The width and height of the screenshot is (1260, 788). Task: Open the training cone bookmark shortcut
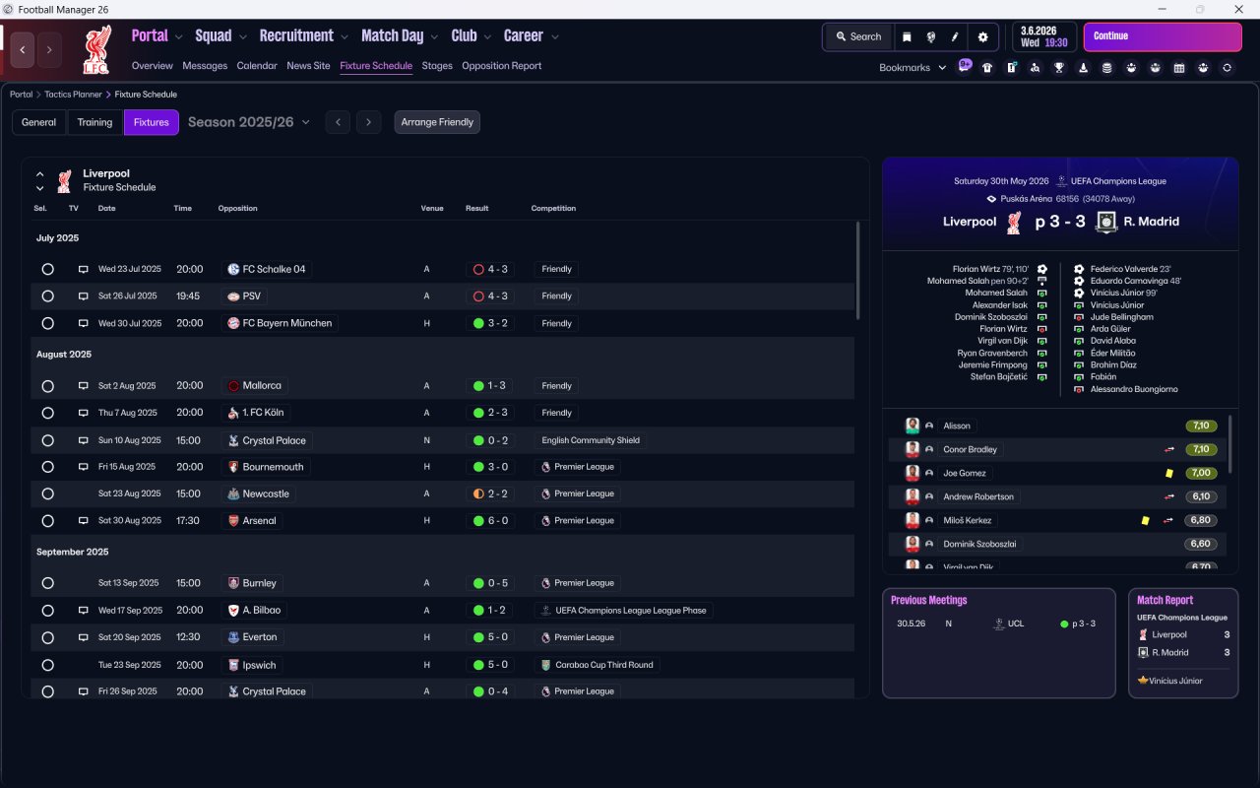[1083, 68]
